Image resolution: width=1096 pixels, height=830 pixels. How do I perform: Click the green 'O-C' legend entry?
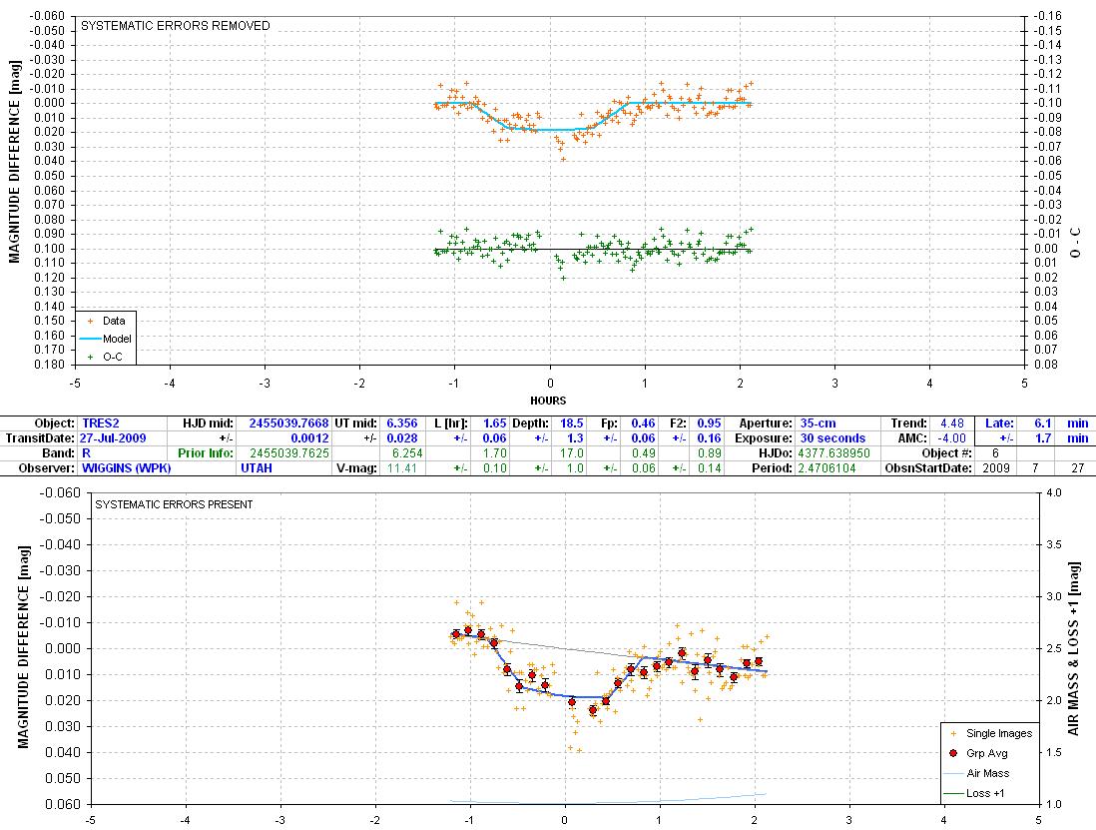click(105, 357)
